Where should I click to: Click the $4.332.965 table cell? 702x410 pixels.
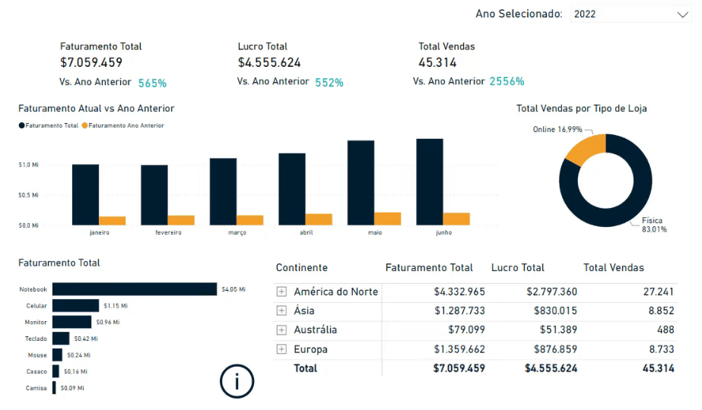[459, 292]
